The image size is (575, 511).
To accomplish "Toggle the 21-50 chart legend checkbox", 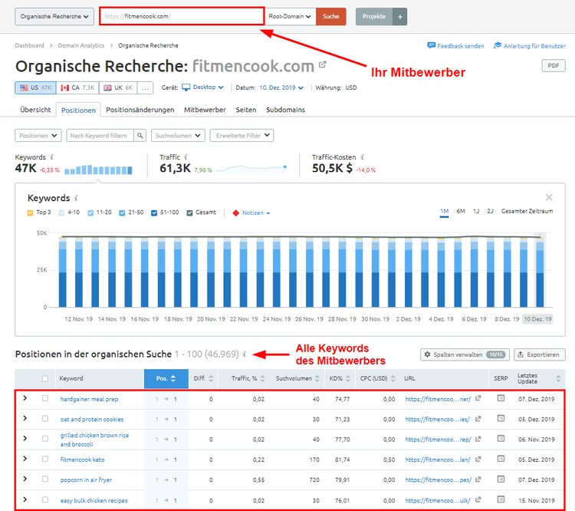I will tap(122, 213).
